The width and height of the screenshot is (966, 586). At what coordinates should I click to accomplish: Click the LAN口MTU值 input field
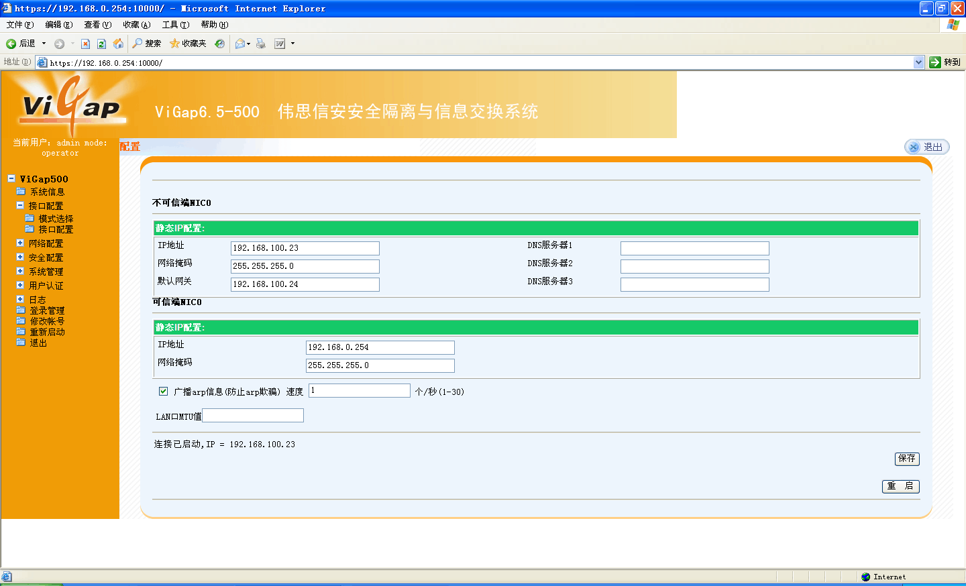253,416
